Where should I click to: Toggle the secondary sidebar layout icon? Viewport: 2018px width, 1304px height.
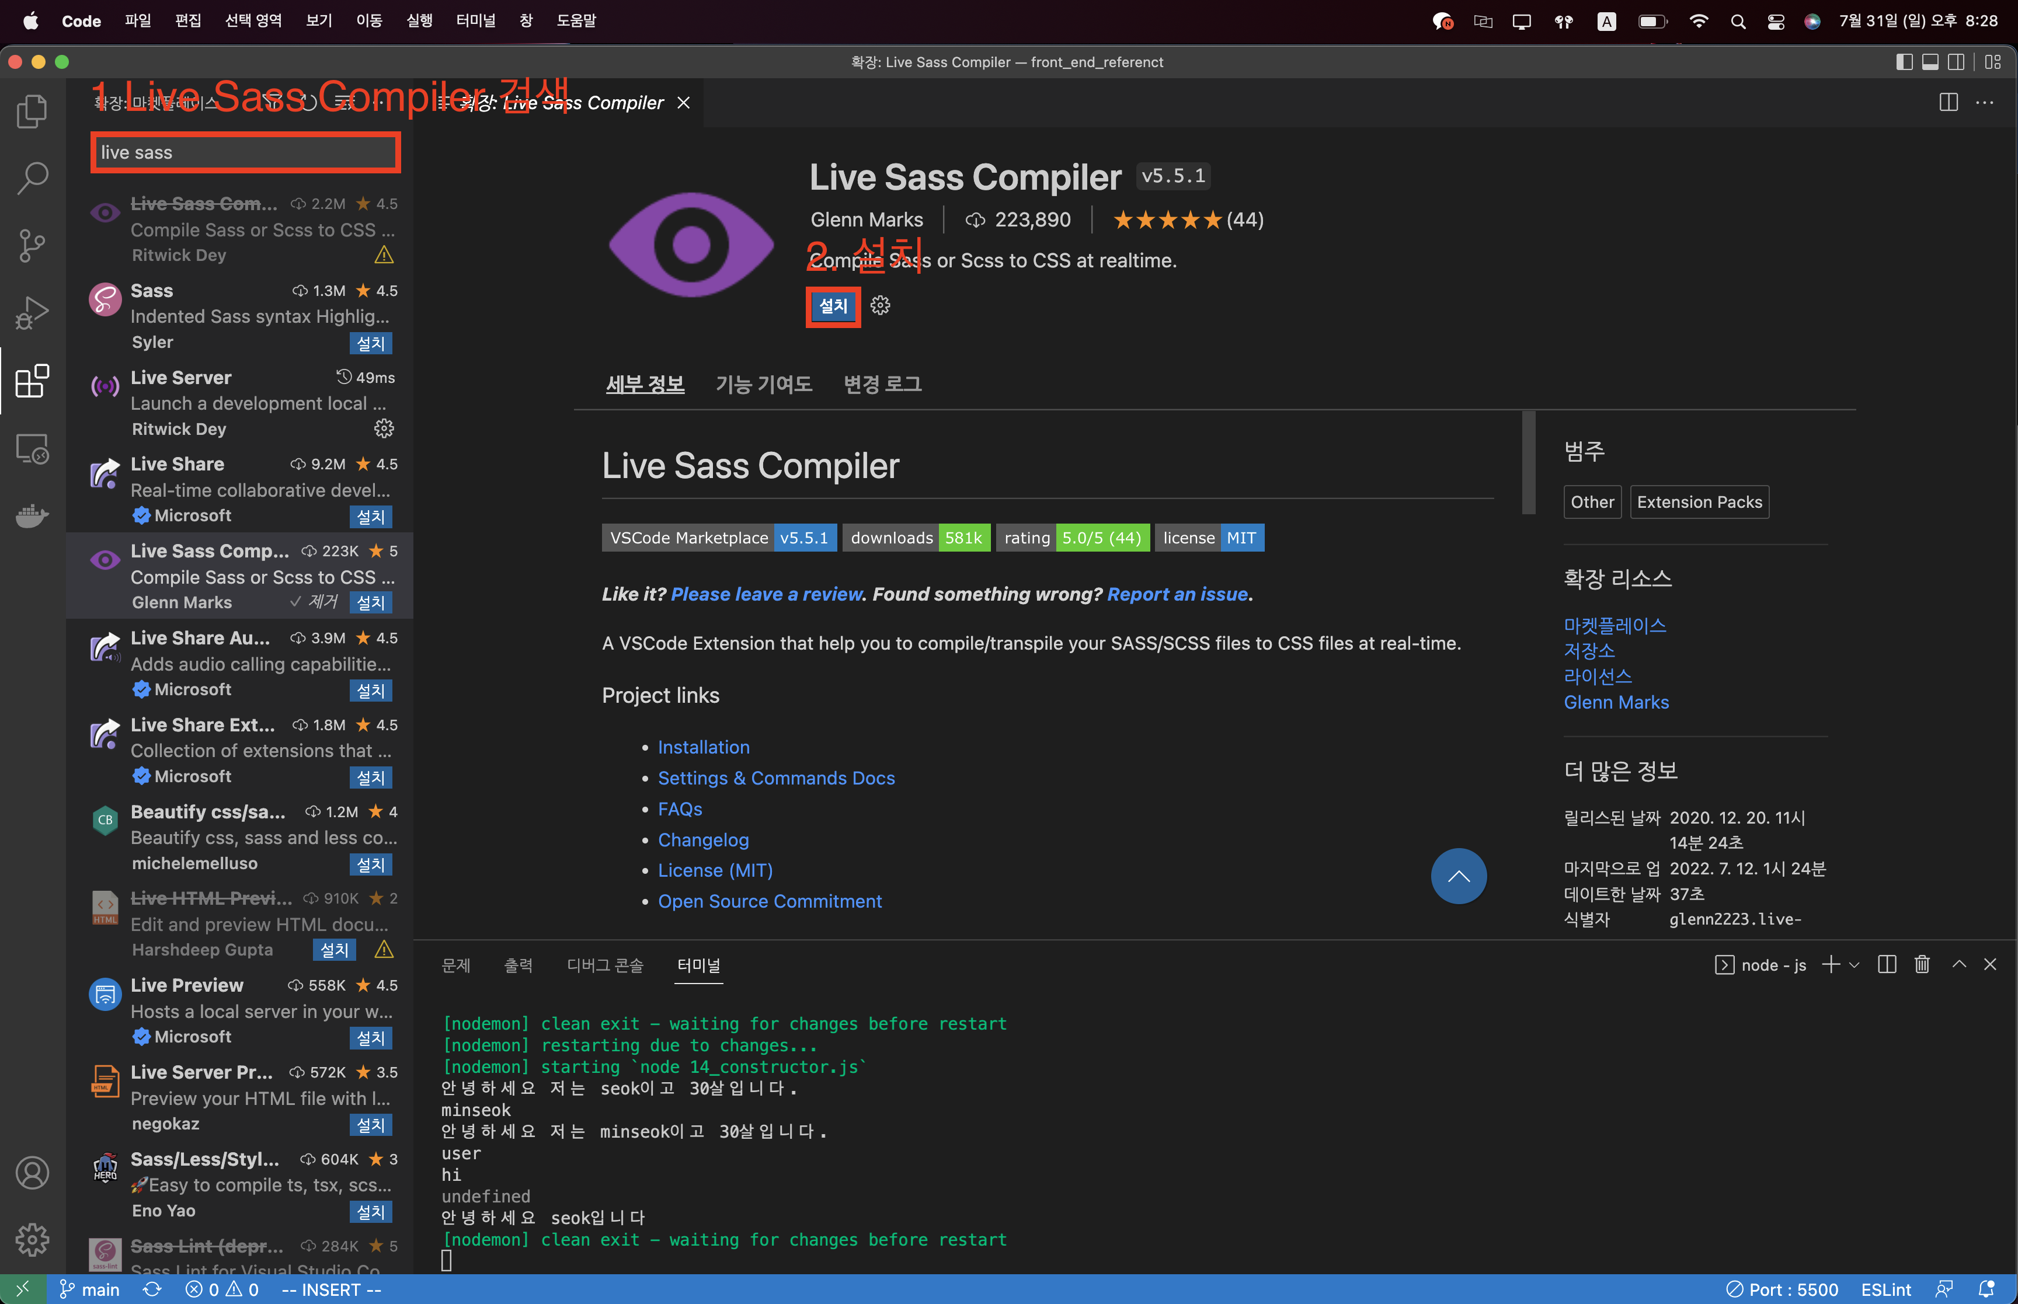point(1956,62)
